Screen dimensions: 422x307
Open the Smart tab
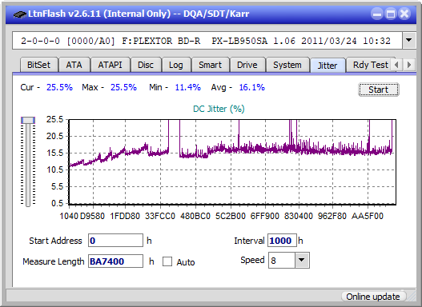pyautogui.click(x=210, y=65)
